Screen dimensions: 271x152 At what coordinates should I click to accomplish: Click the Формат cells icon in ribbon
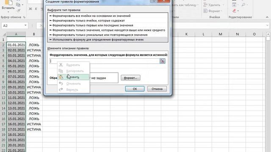point(205,11)
